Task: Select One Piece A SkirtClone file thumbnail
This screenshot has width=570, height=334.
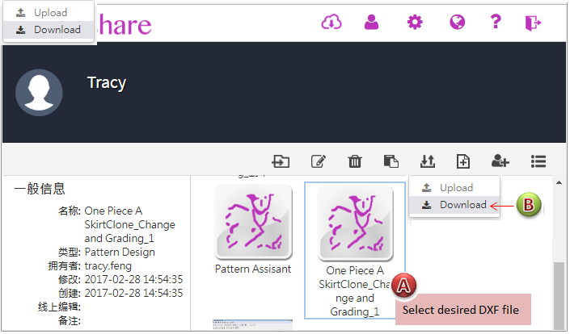Action: (355, 221)
